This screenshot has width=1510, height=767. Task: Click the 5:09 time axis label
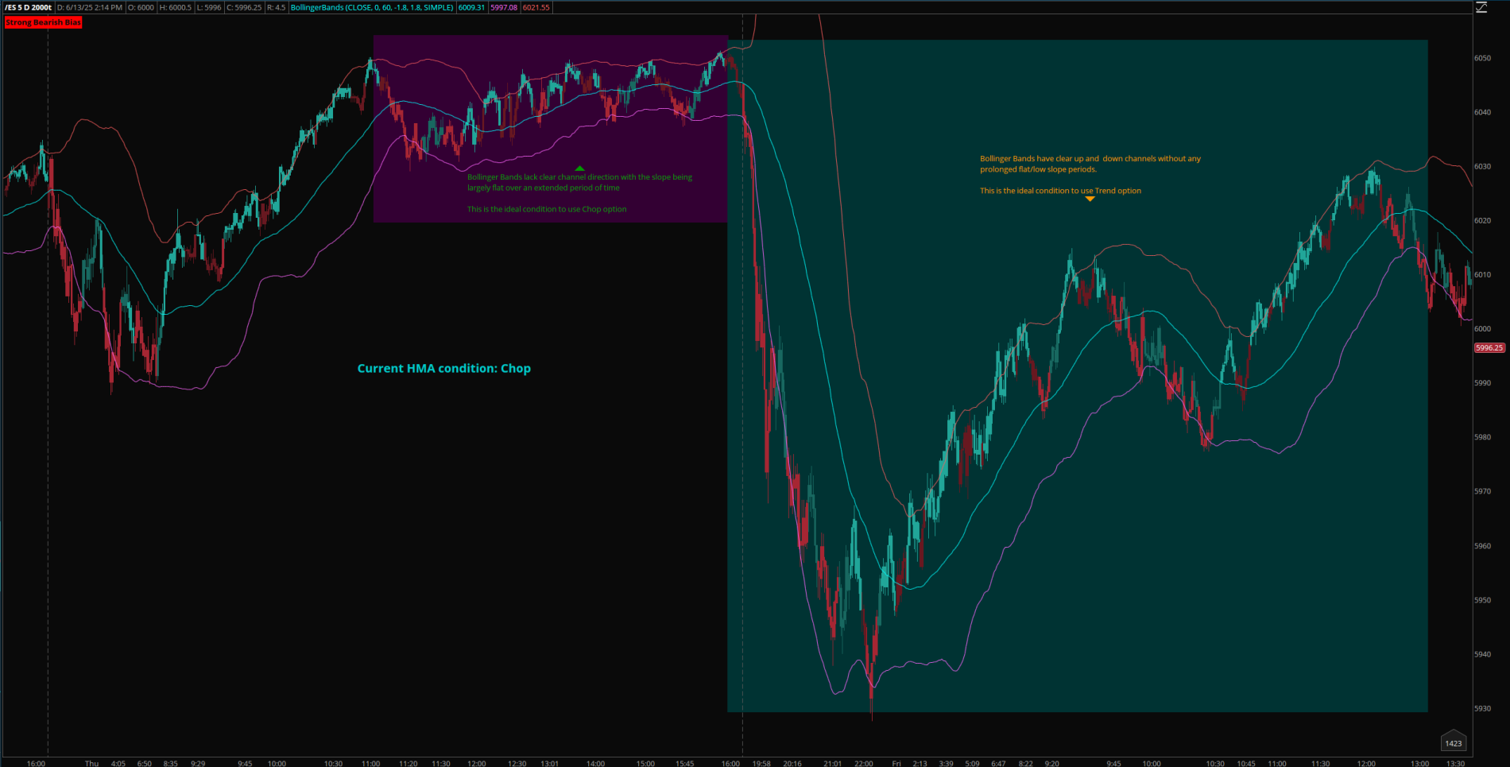coord(972,763)
